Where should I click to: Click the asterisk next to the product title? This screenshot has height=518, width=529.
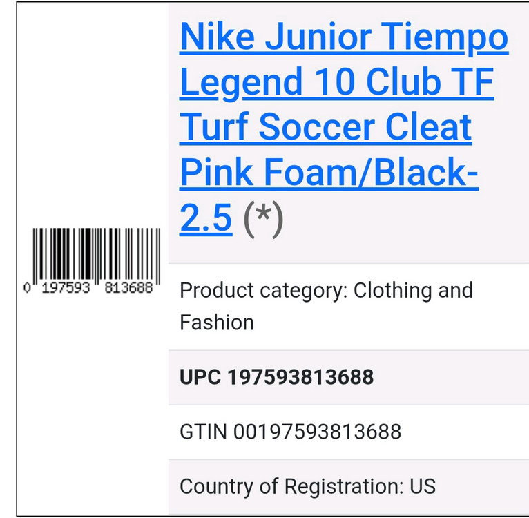click(263, 218)
